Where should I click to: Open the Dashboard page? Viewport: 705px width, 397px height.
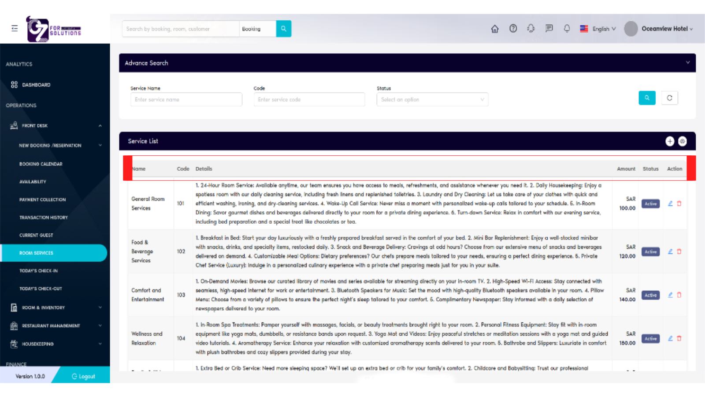pos(35,85)
